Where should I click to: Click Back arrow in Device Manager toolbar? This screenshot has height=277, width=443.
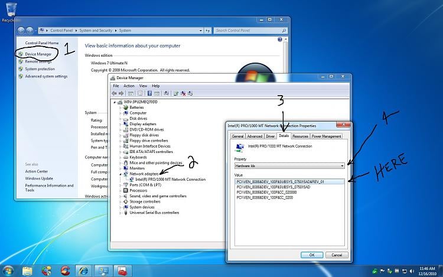pos(114,93)
